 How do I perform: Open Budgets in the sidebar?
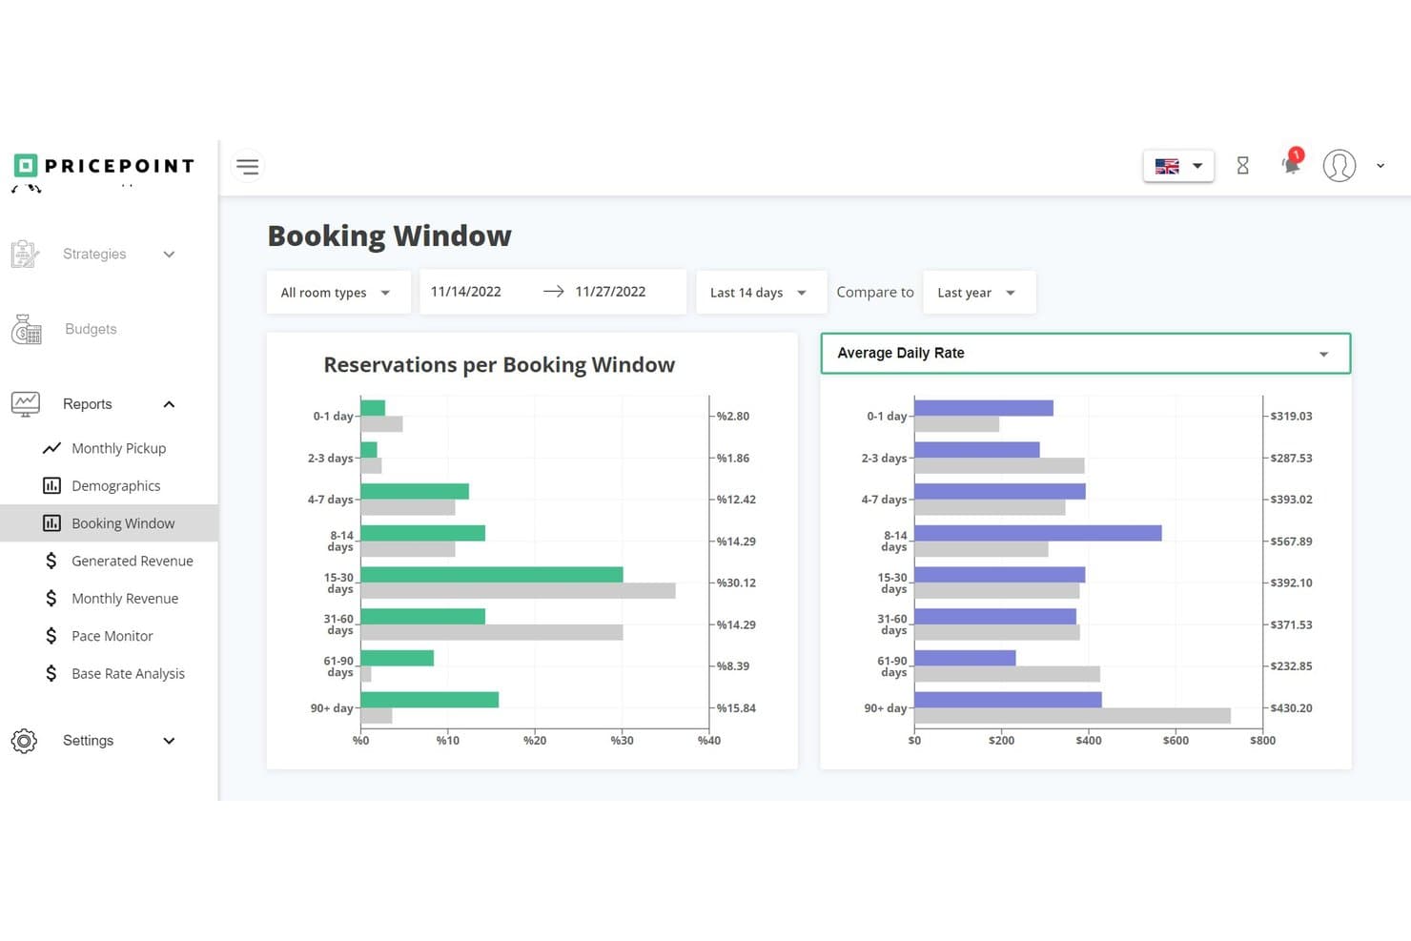(x=91, y=329)
